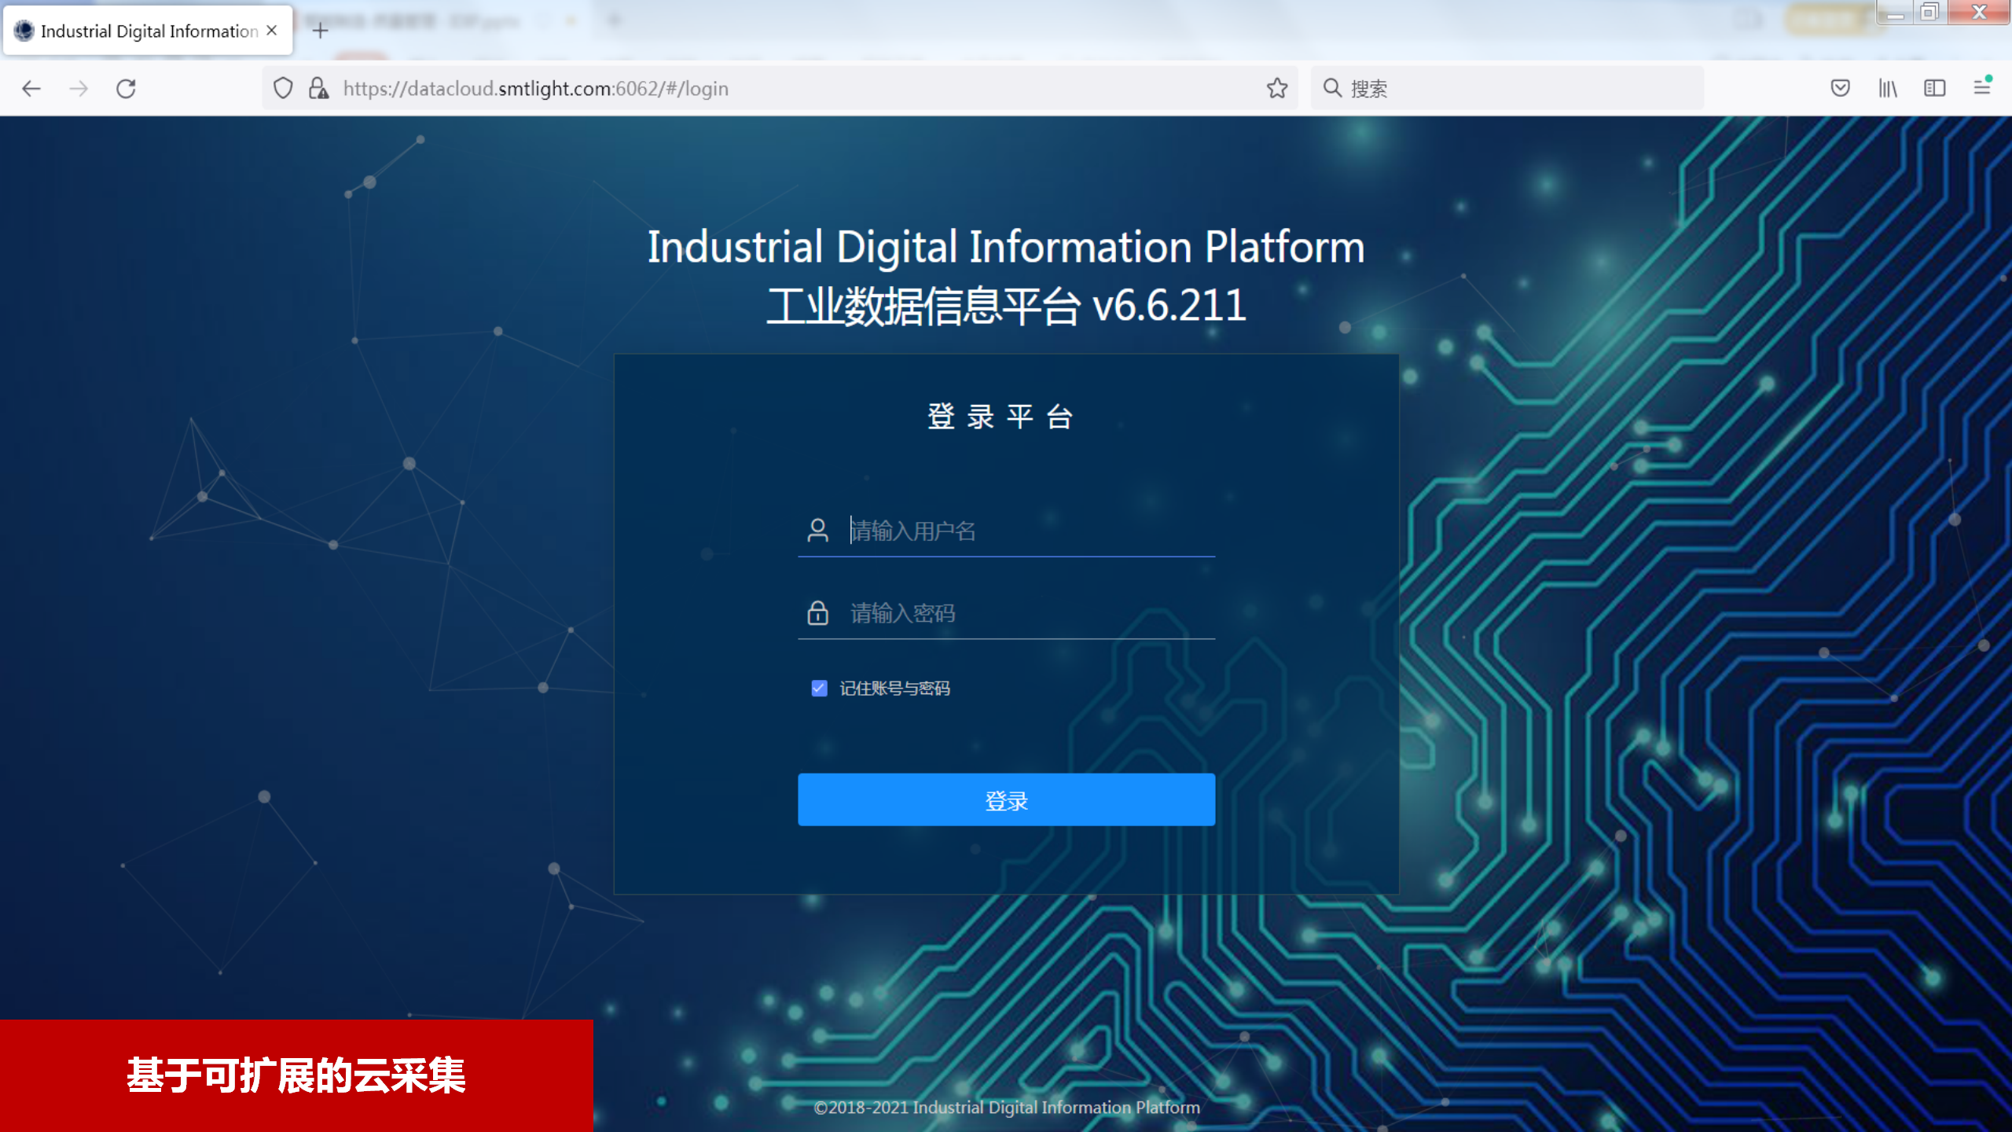The height and width of the screenshot is (1132, 2012).
Task: Click the site security padlock icon
Action: (318, 88)
